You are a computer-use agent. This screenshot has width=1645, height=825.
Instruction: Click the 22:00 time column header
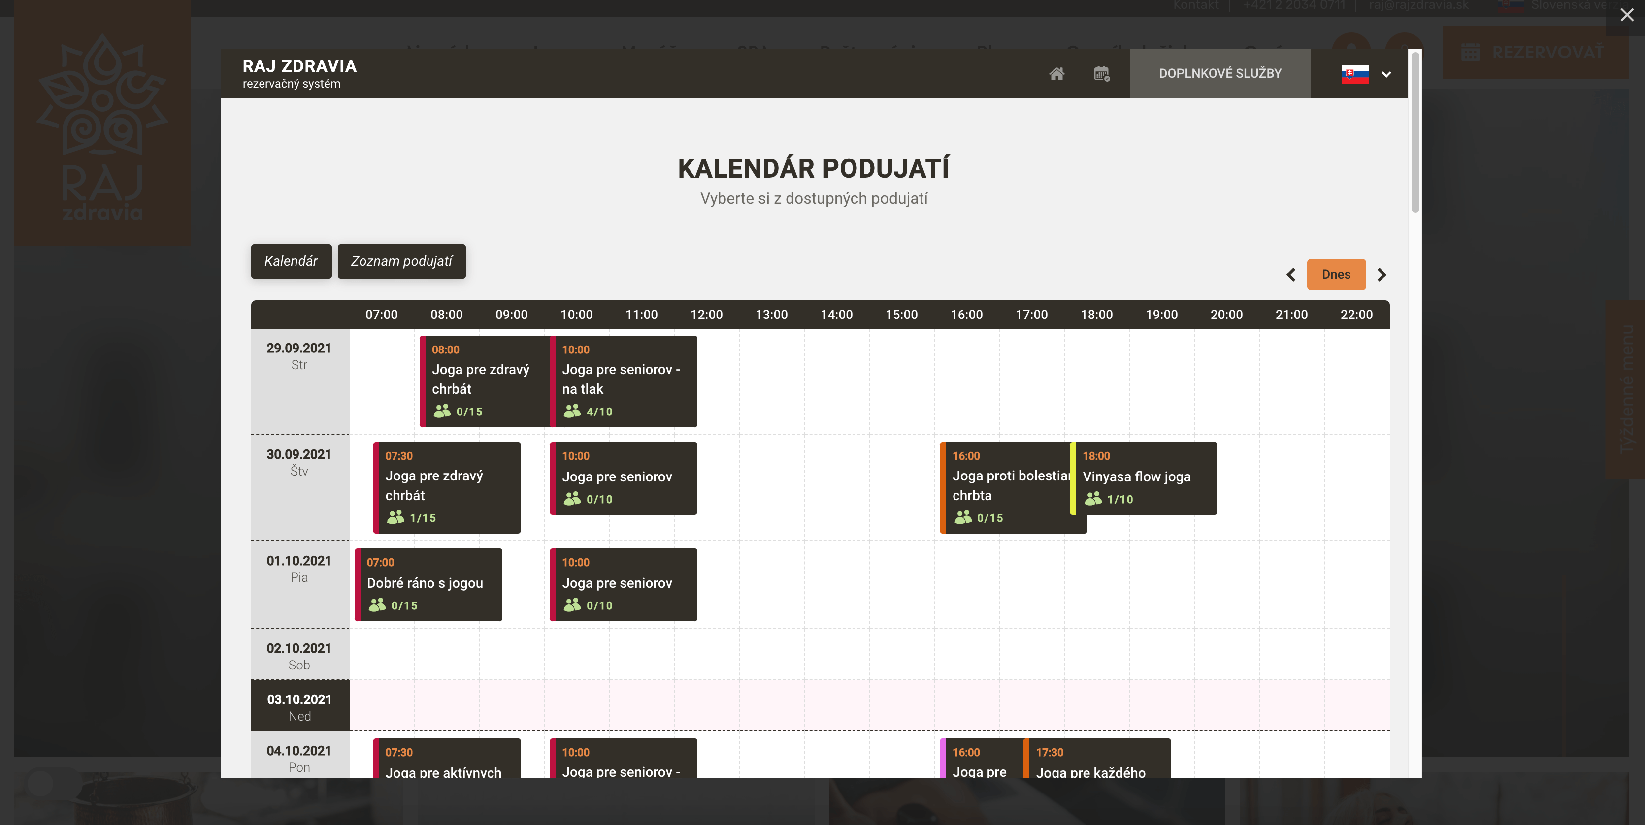click(x=1356, y=315)
